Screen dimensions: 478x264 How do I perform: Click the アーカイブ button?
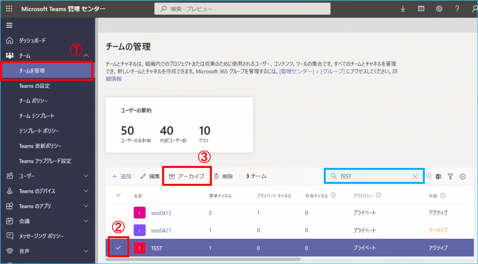187,176
